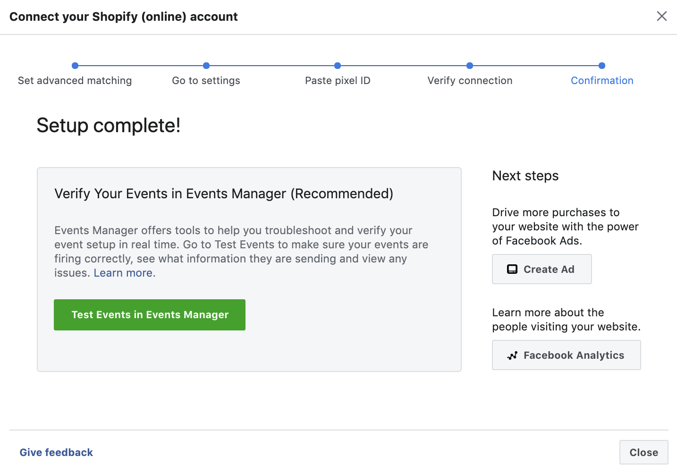The height and width of the screenshot is (473, 677).
Task: Select the Verify connection step
Action: click(x=470, y=81)
